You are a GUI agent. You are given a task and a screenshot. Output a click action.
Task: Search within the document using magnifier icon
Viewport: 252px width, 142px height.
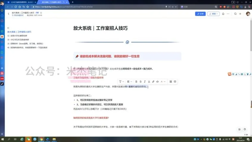click(235, 14)
